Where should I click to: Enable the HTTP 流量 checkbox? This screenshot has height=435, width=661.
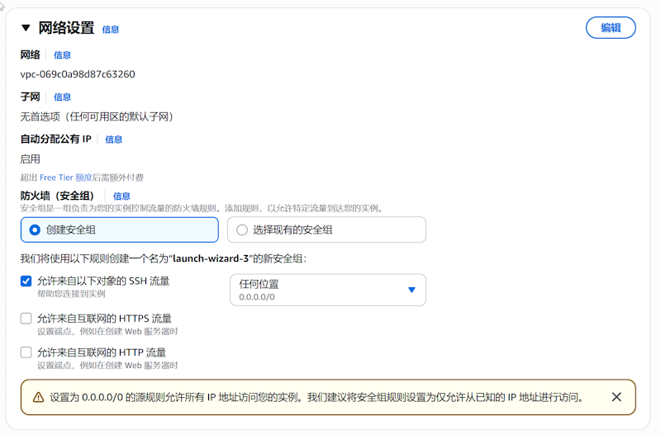(x=26, y=352)
